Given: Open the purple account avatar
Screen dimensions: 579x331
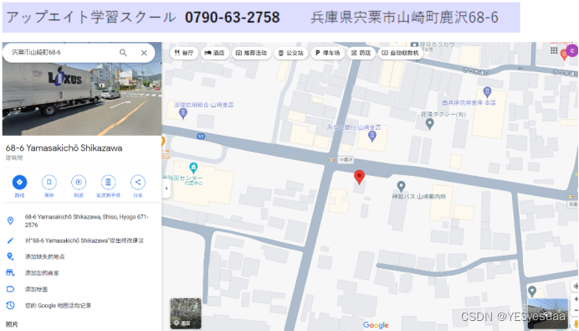Looking at the screenshot, I should [x=572, y=51].
